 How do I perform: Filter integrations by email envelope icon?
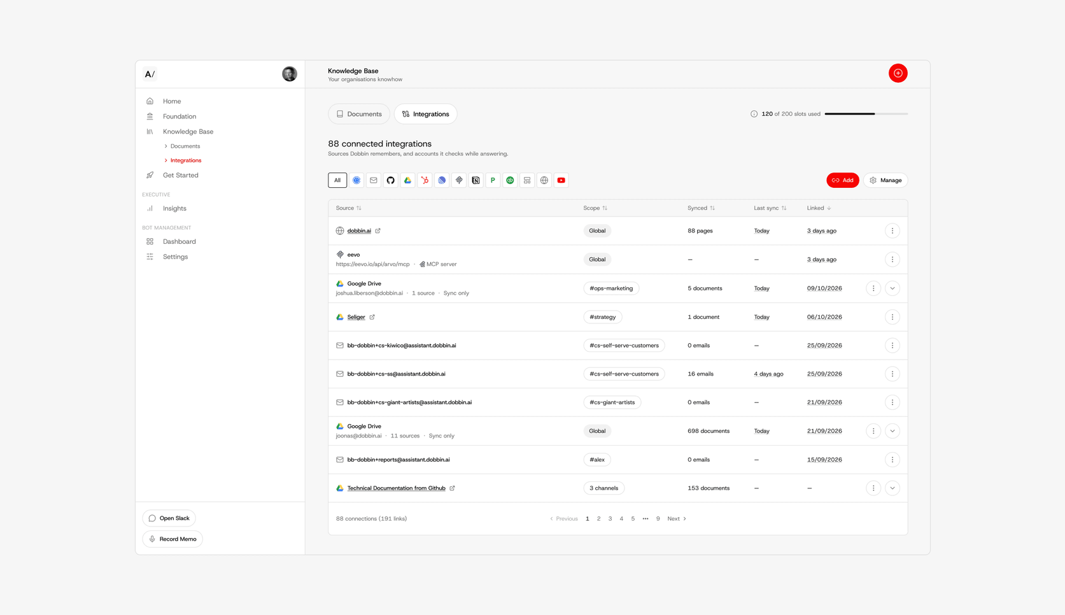pyautogui.click(x=374, y=180)
